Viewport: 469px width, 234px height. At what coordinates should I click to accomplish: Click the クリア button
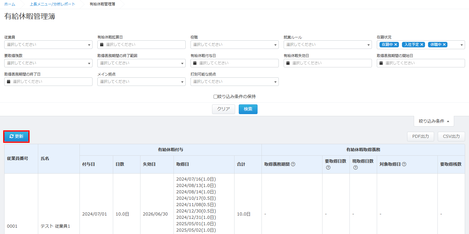[223, 109]
